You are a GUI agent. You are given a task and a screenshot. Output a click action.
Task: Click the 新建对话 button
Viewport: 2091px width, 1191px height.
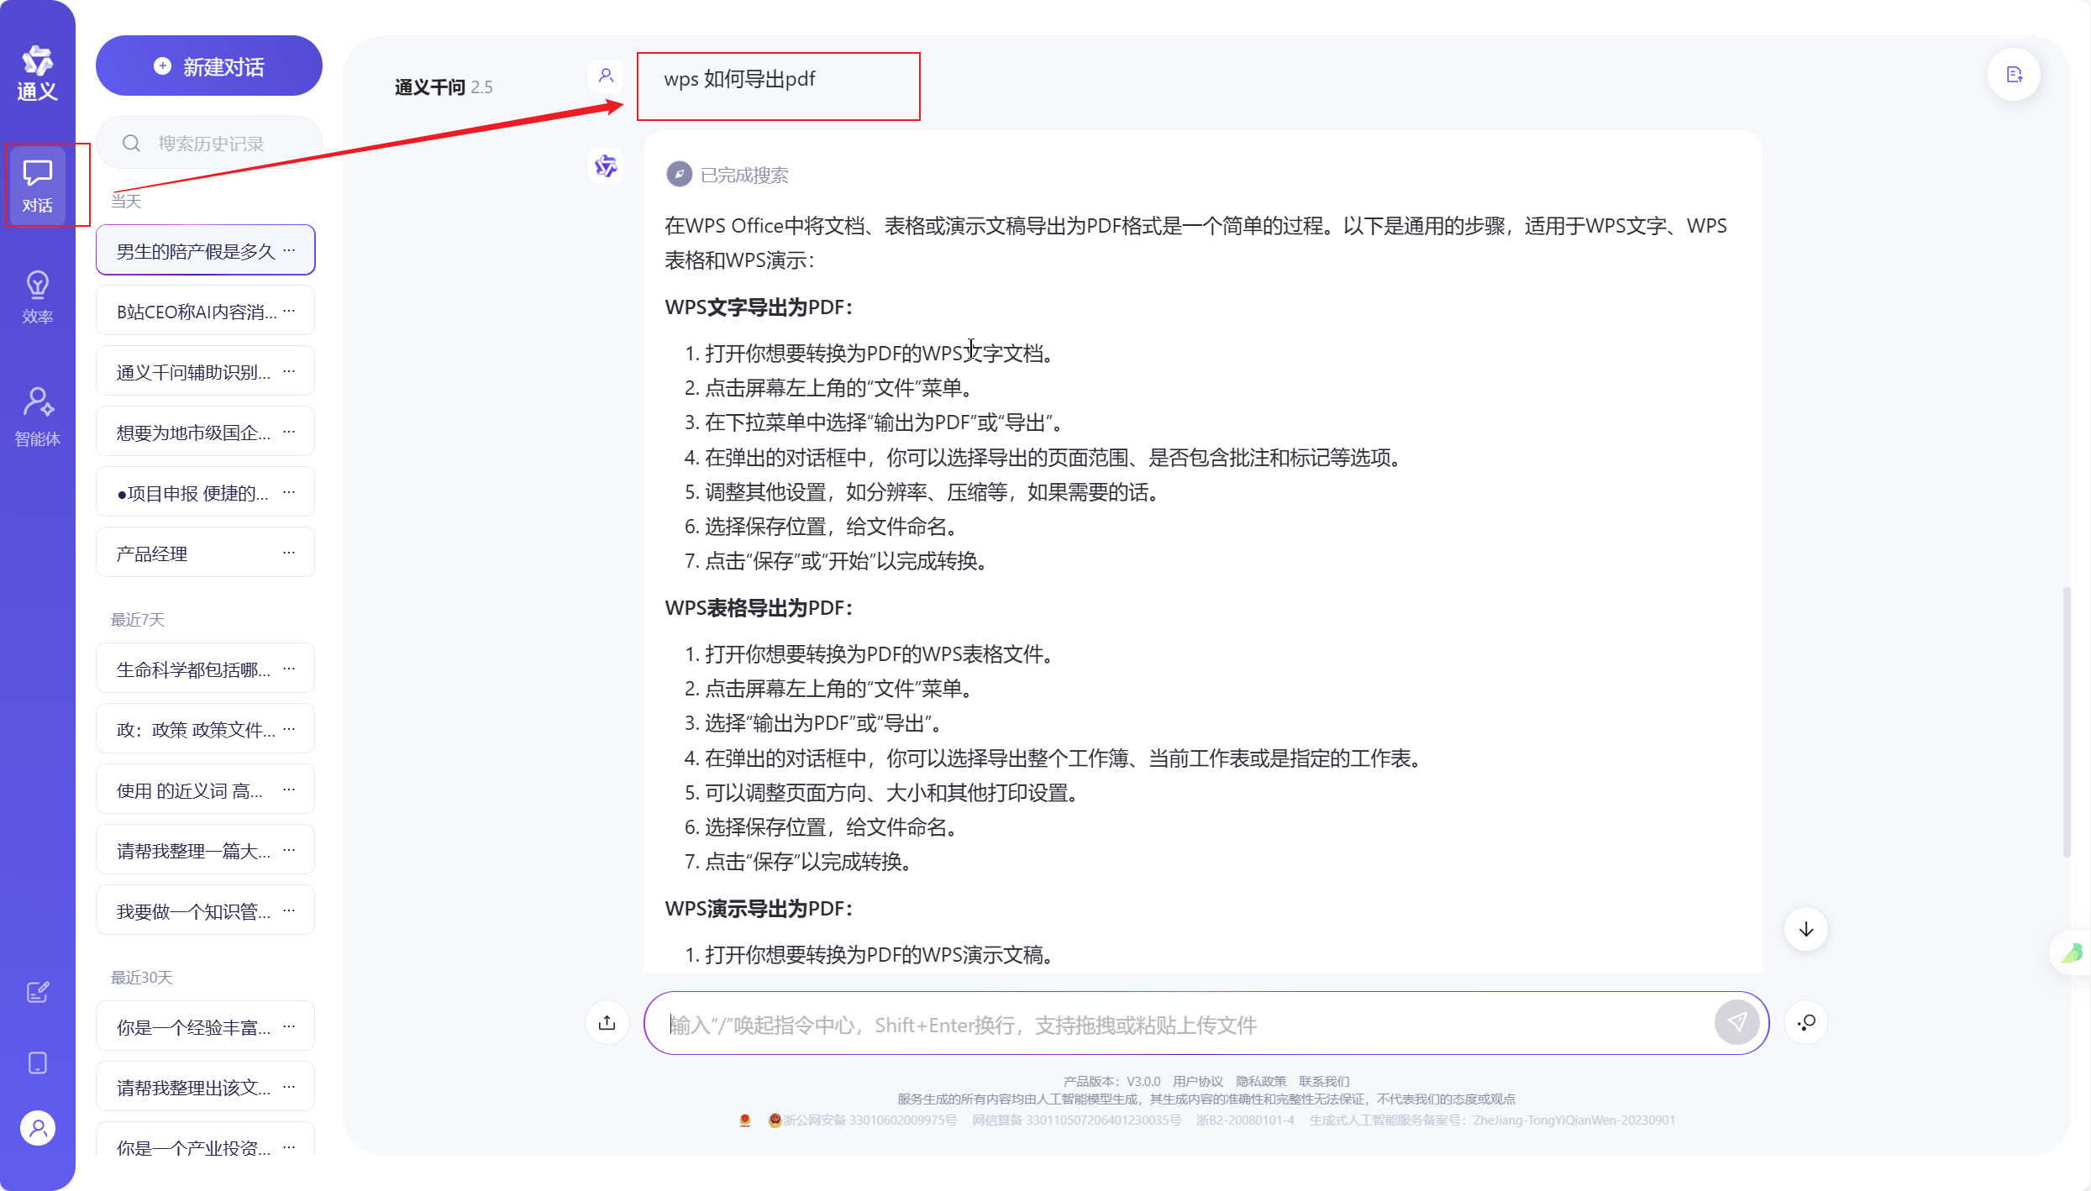point(208,66)
